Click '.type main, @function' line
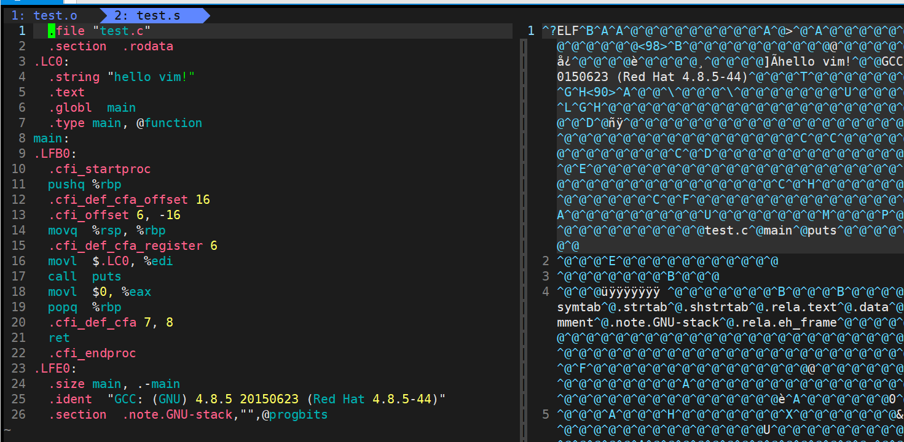 pos(125,123)
